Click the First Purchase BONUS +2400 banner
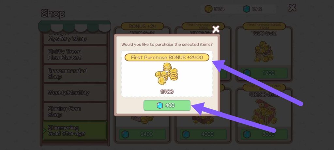334x150 pixels. pyautogui.click(x=167, y=57)
